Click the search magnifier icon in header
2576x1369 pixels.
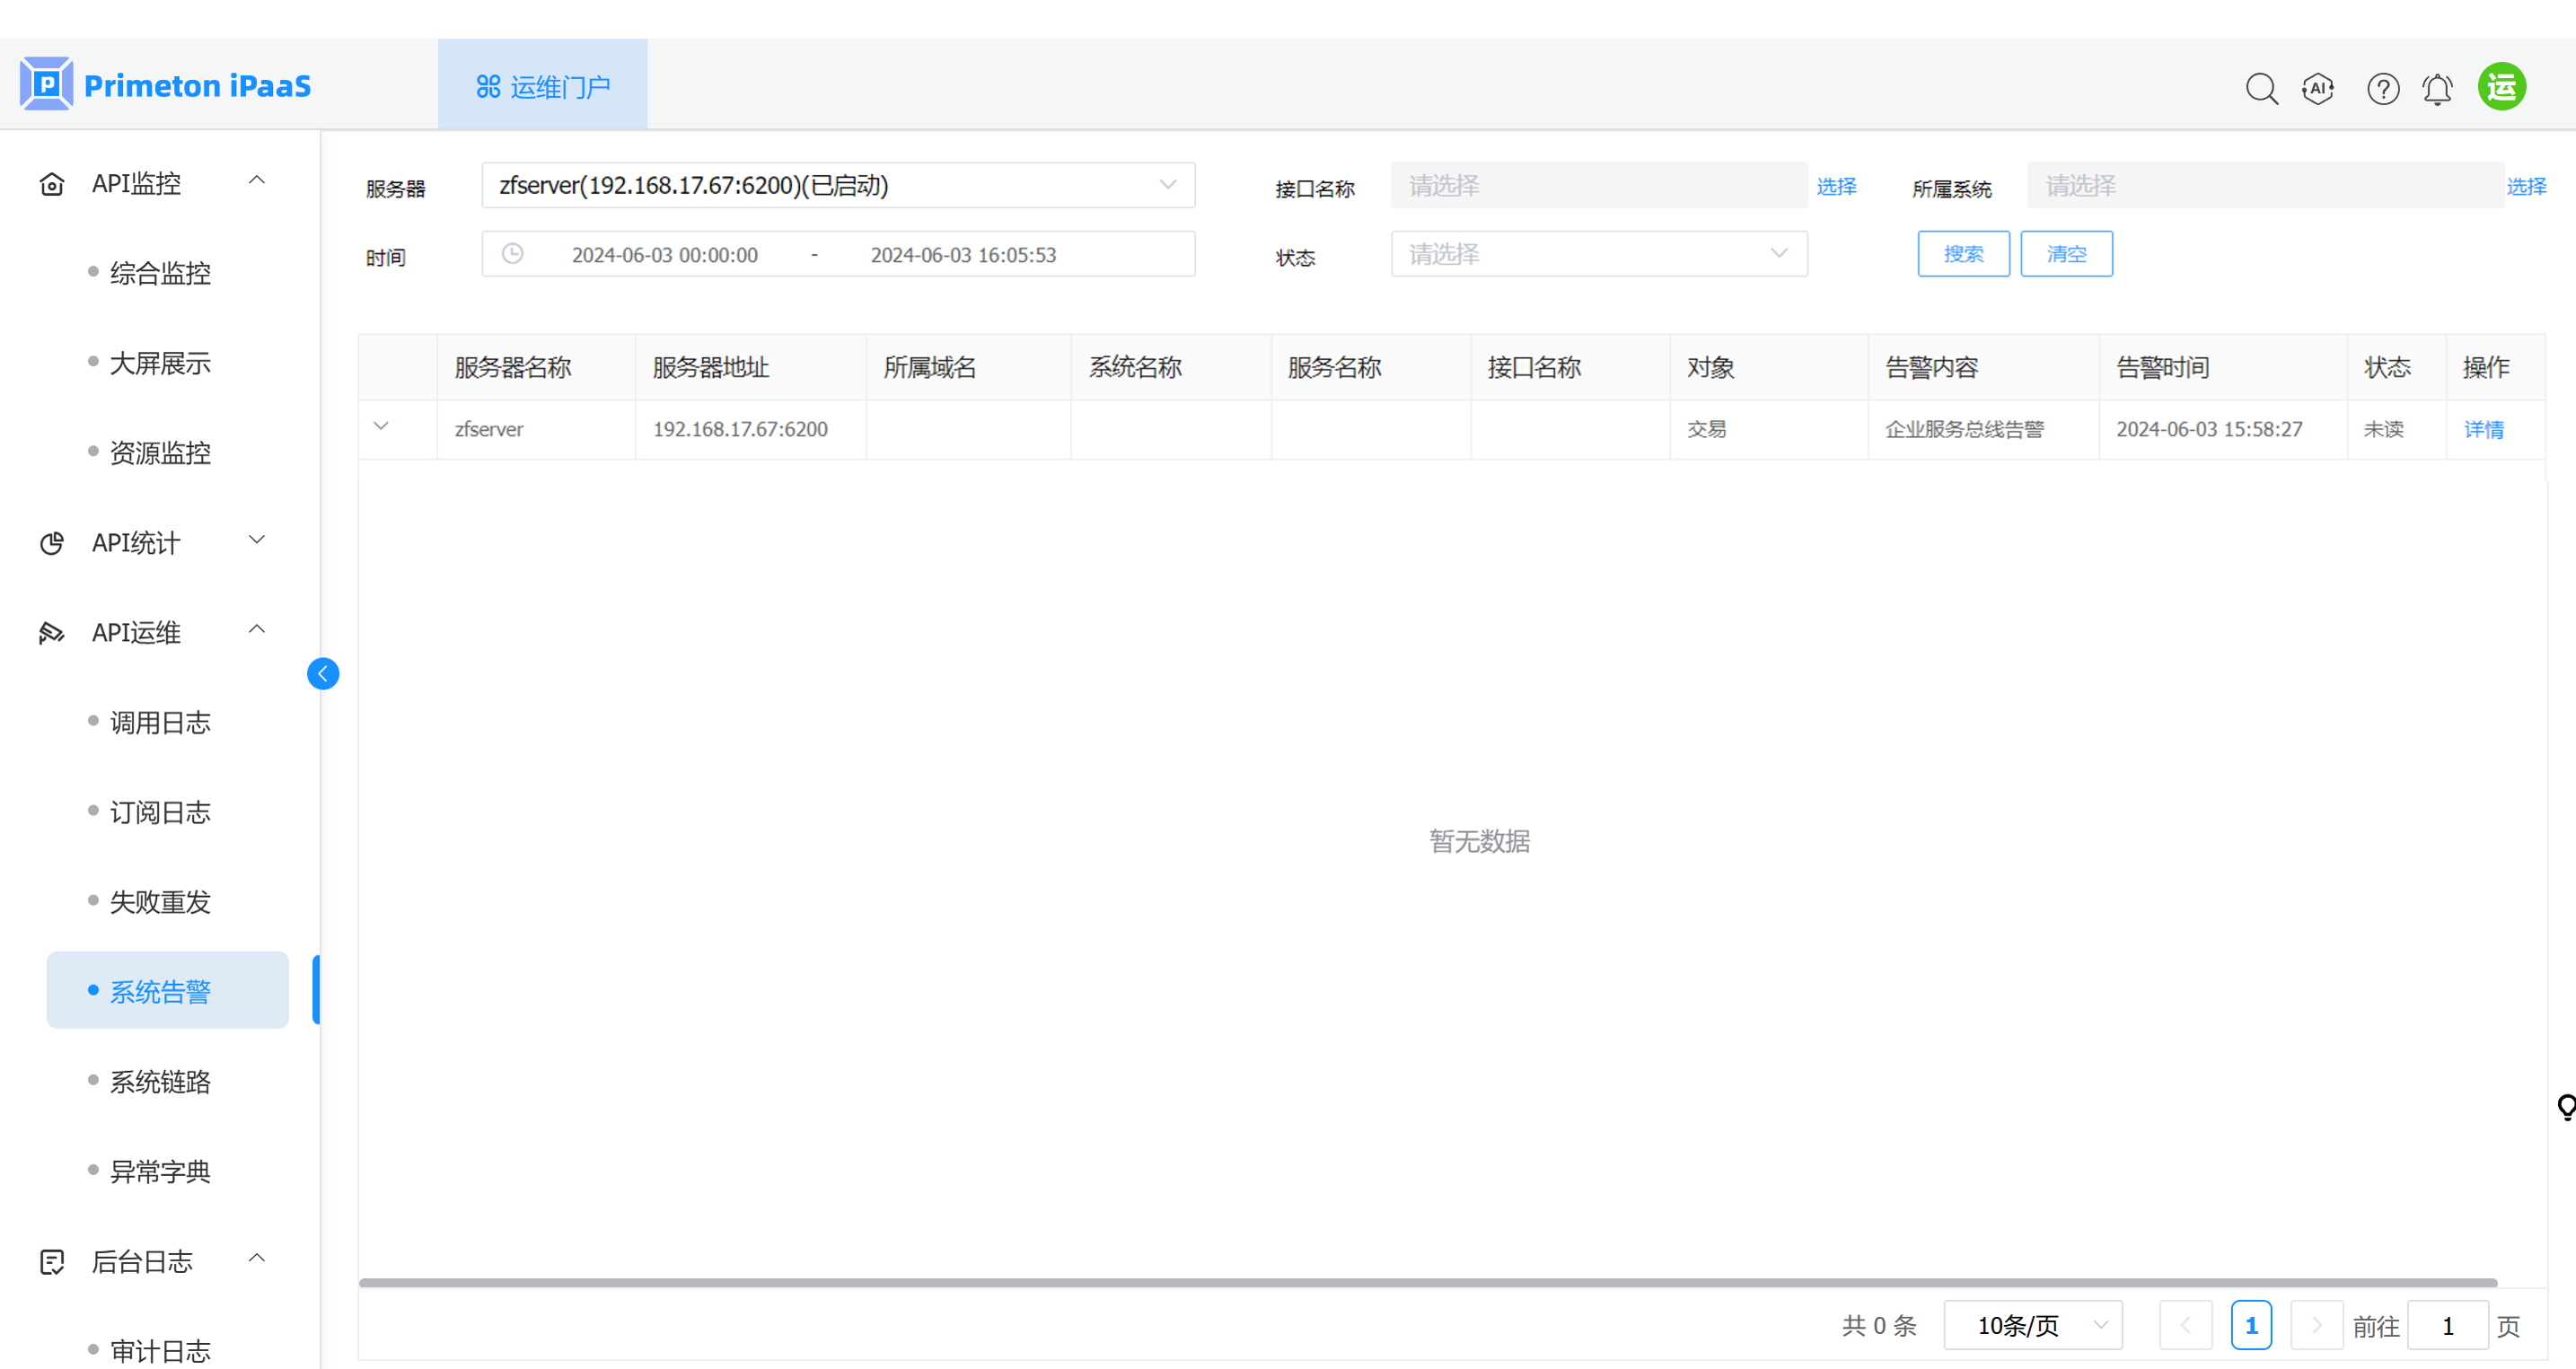pyautogui.click(x=2260, y=88)
